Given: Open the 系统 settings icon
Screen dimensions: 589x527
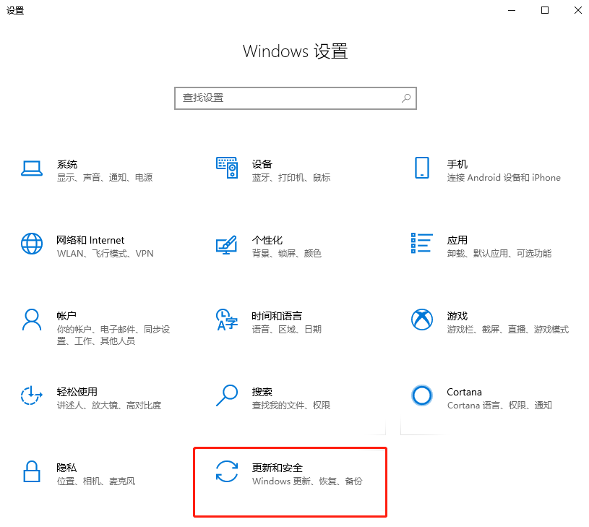Looking at the screenshot, I should pos(32,168).
